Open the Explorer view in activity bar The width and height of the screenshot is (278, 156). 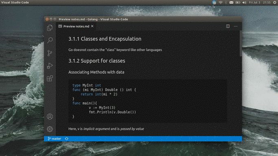pyautogui.click(x=50, y=28)
